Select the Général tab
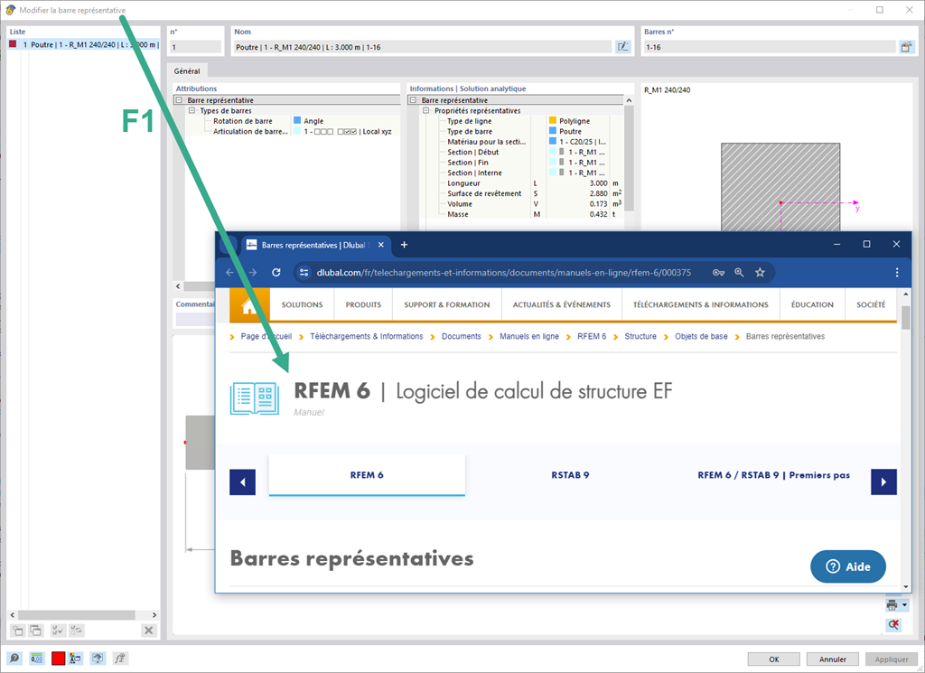Screen dimensions: 925x673 pos(187,70)
